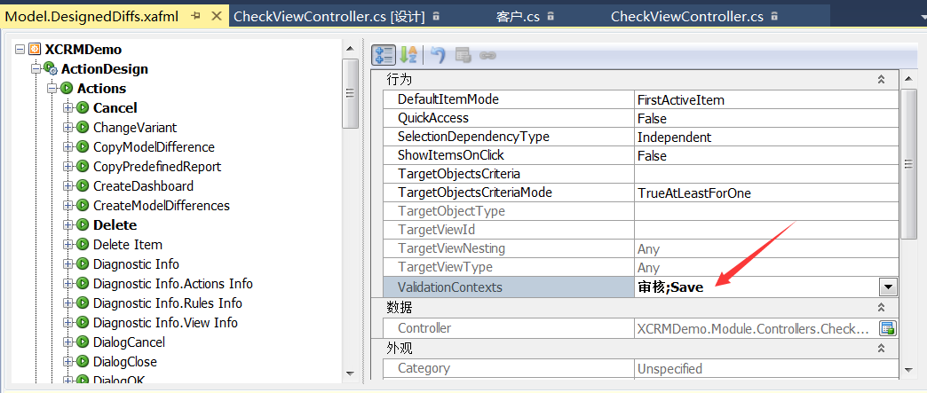Collapse the 行为 property category
927x393 pixels.
coord(881,79)
